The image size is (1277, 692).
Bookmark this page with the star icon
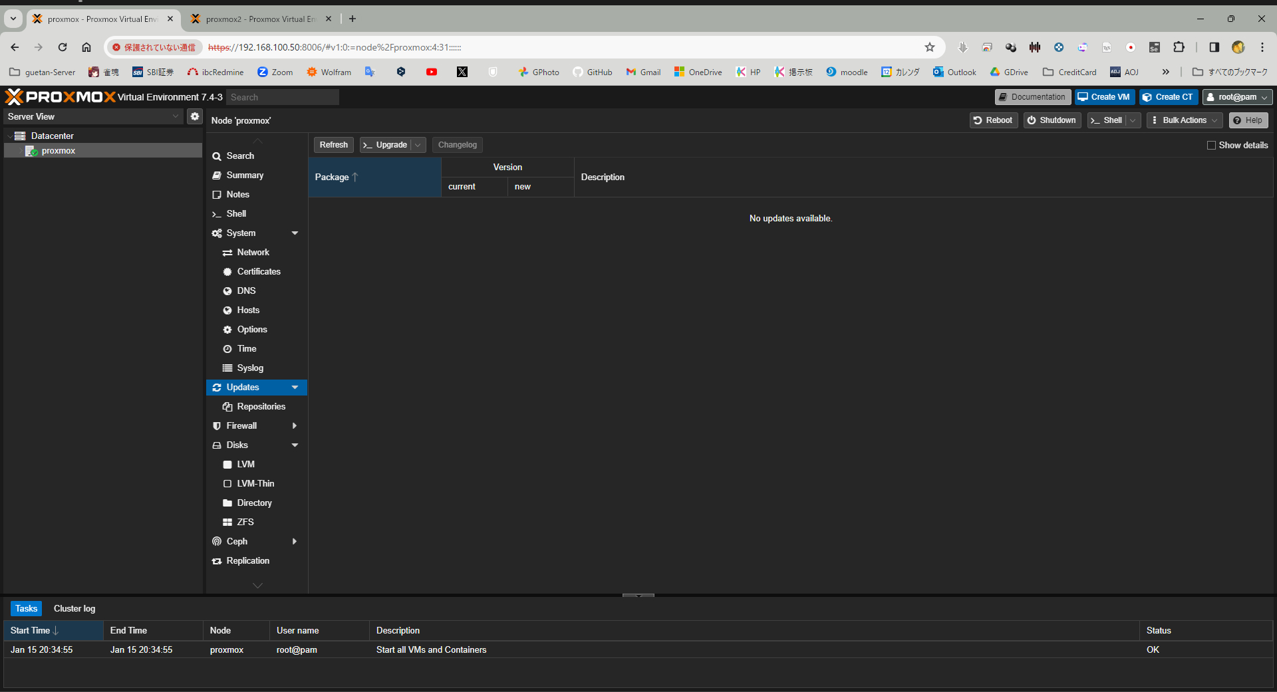pos(929,47)
